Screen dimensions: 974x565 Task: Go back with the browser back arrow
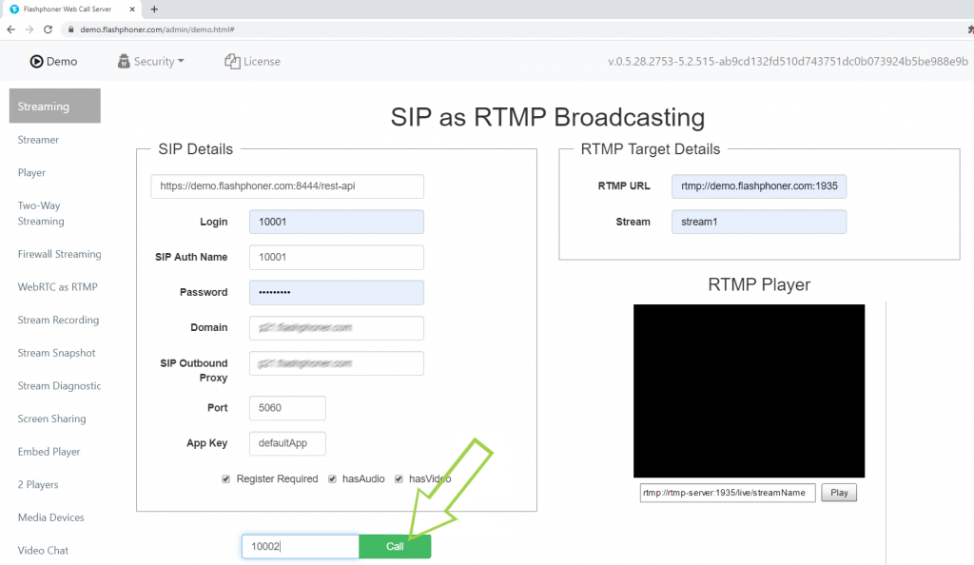10,29
